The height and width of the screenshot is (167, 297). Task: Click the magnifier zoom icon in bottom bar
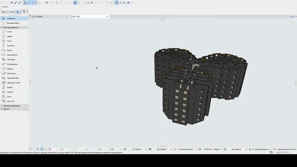coord(50,149)
